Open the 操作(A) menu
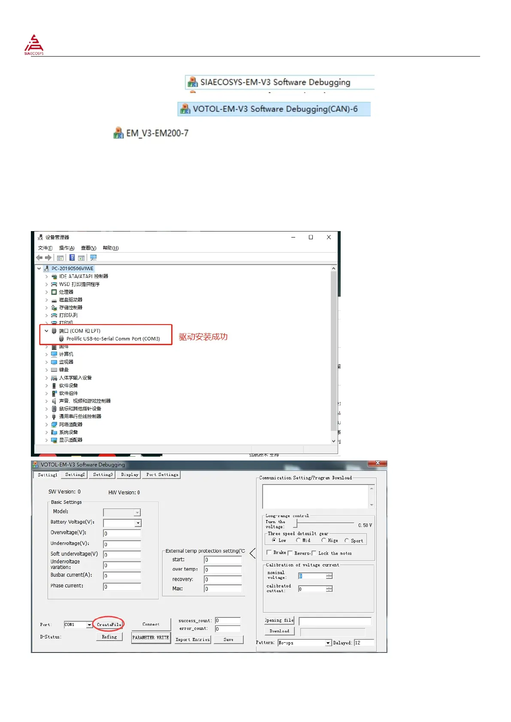The width and height of the screenshot is (511, 722). [x=67, y=248]
